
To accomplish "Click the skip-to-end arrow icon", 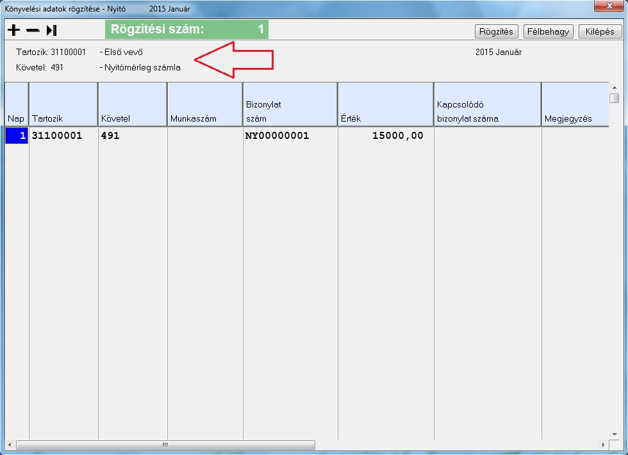I will (52, 30).
